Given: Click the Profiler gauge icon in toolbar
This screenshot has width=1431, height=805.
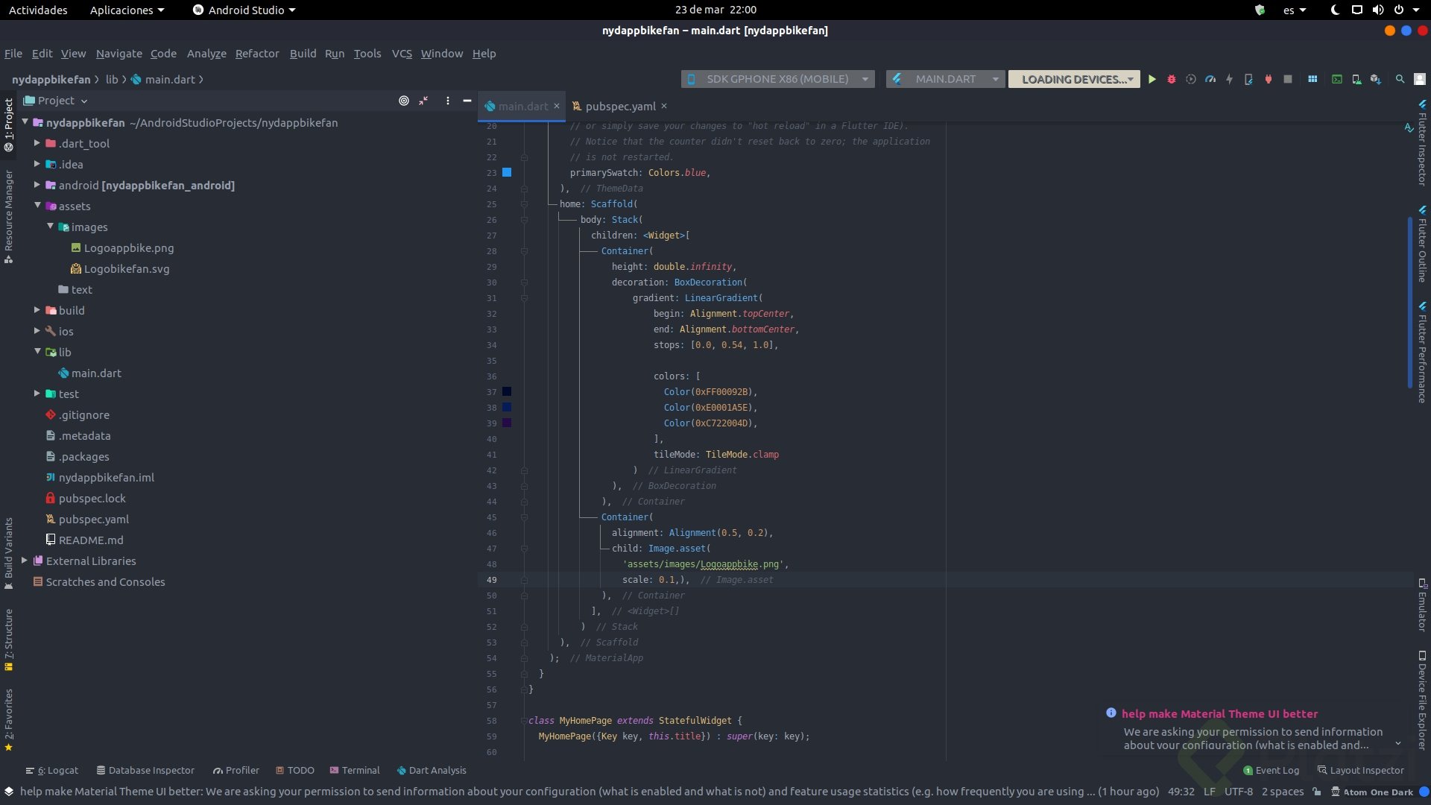Looking at the screenshot, I should pyautogui.click(x=1210, y=79).
